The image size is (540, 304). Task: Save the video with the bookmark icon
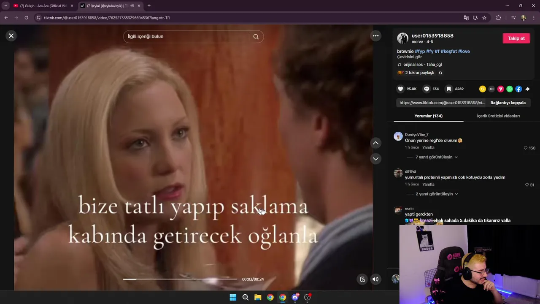tap(449, 89)
